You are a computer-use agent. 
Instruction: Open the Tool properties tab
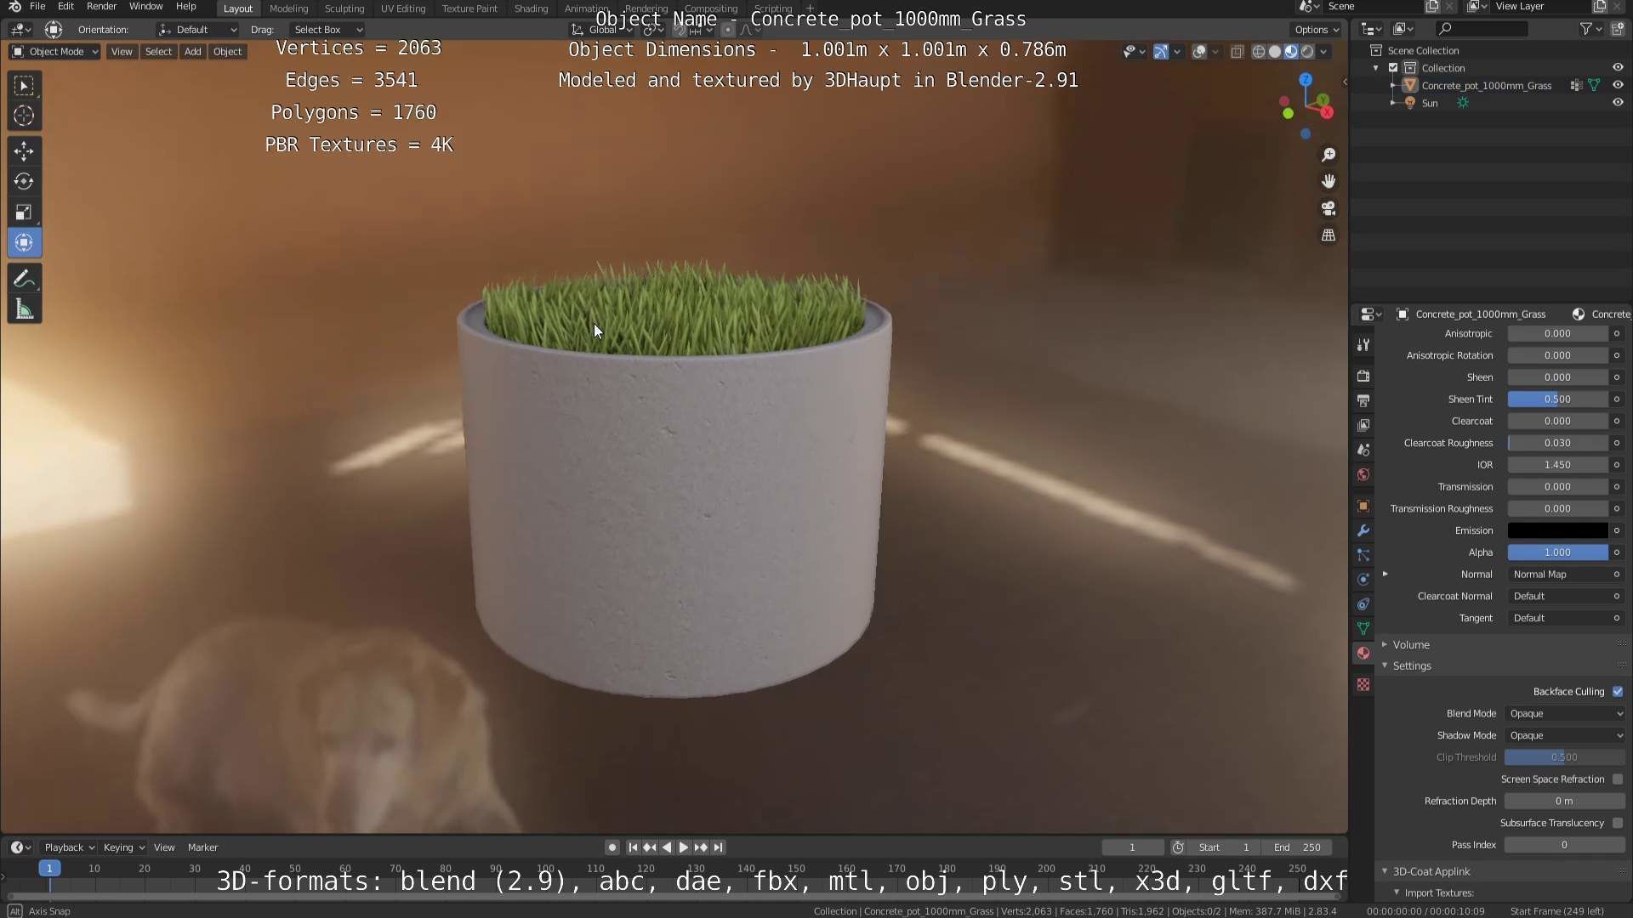tap(1363, 344)
